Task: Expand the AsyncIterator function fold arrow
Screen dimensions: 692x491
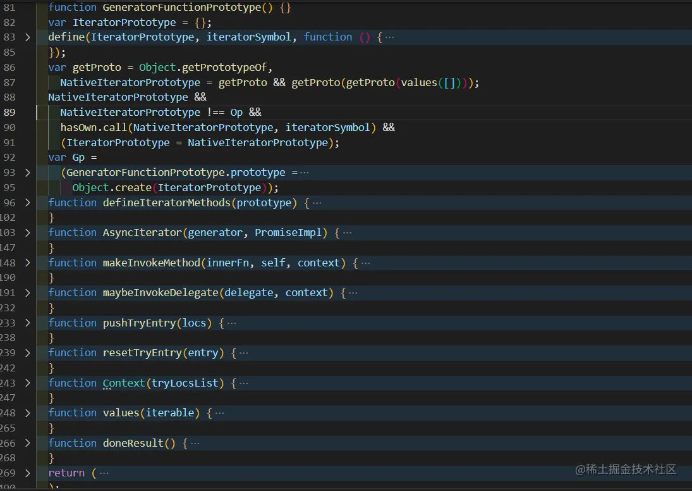Action: point(27,233)
